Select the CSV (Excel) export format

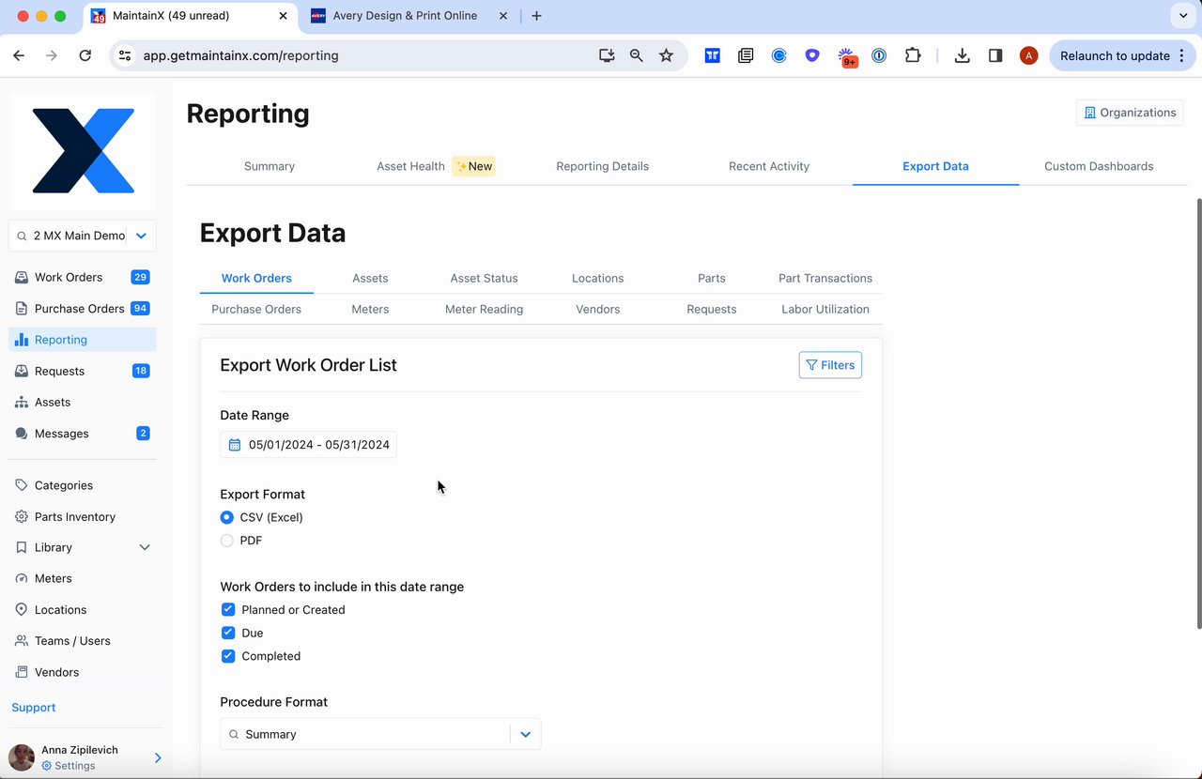pyautogui.click(x=227, y=517)
